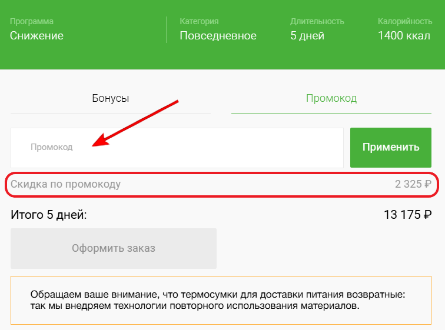The image size is (445, 330).
Task: Click the vertical divider before Категория
Action: 166,29
